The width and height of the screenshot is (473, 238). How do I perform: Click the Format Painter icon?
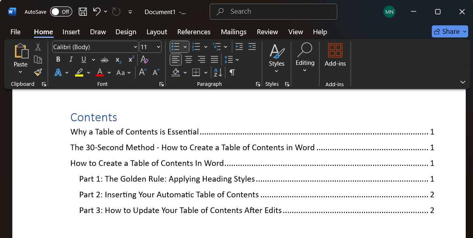pos(38,72)
